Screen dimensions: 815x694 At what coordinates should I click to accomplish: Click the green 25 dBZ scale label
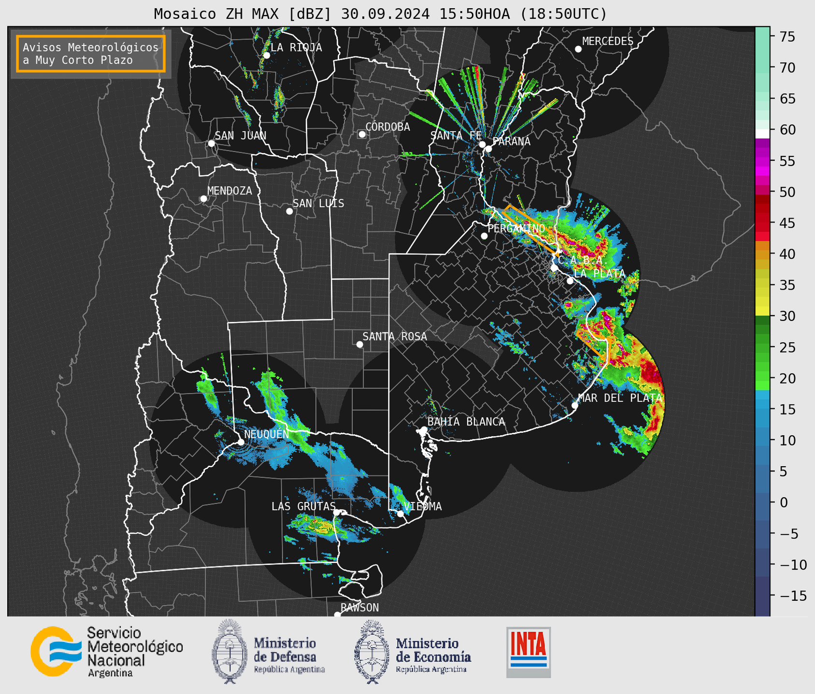(786, 347)
